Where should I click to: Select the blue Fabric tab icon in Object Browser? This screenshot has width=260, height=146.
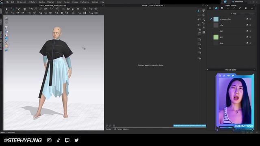(216, 8)
